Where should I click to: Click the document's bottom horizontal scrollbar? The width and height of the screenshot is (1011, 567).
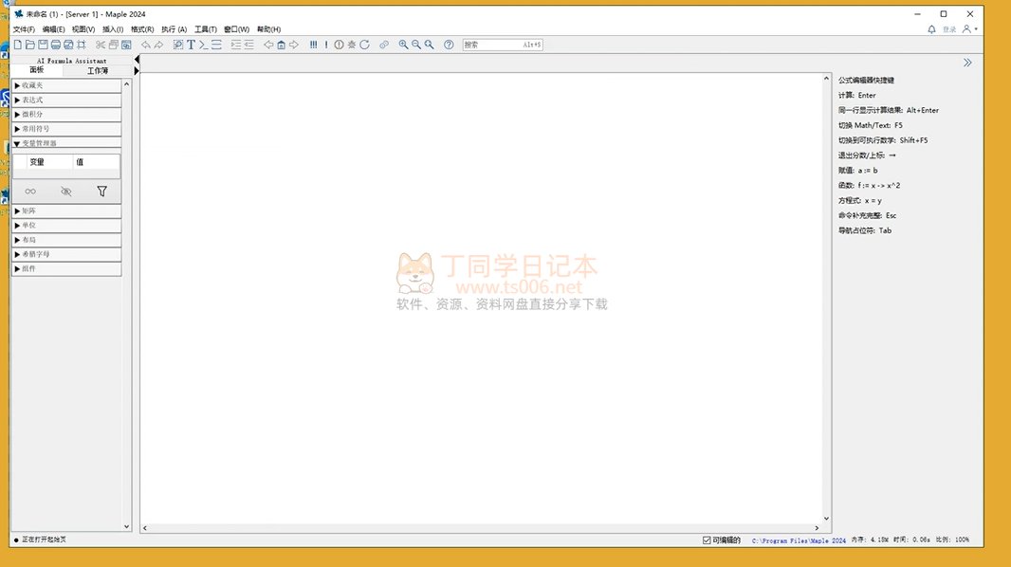(x=480, y=528)
